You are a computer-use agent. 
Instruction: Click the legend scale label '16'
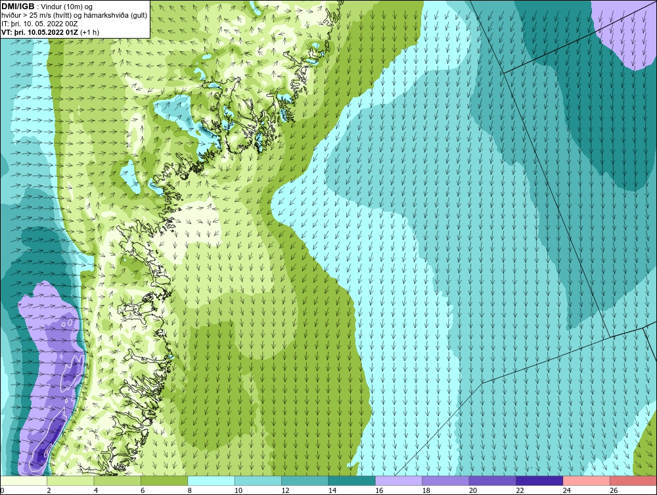(x=379, y=490)
